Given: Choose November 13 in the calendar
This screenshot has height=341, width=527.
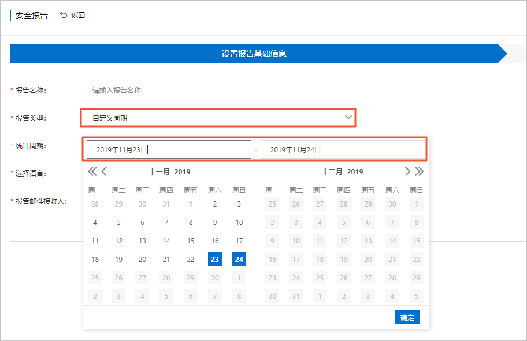Looking at the screenshot, I should click(143, 241).
